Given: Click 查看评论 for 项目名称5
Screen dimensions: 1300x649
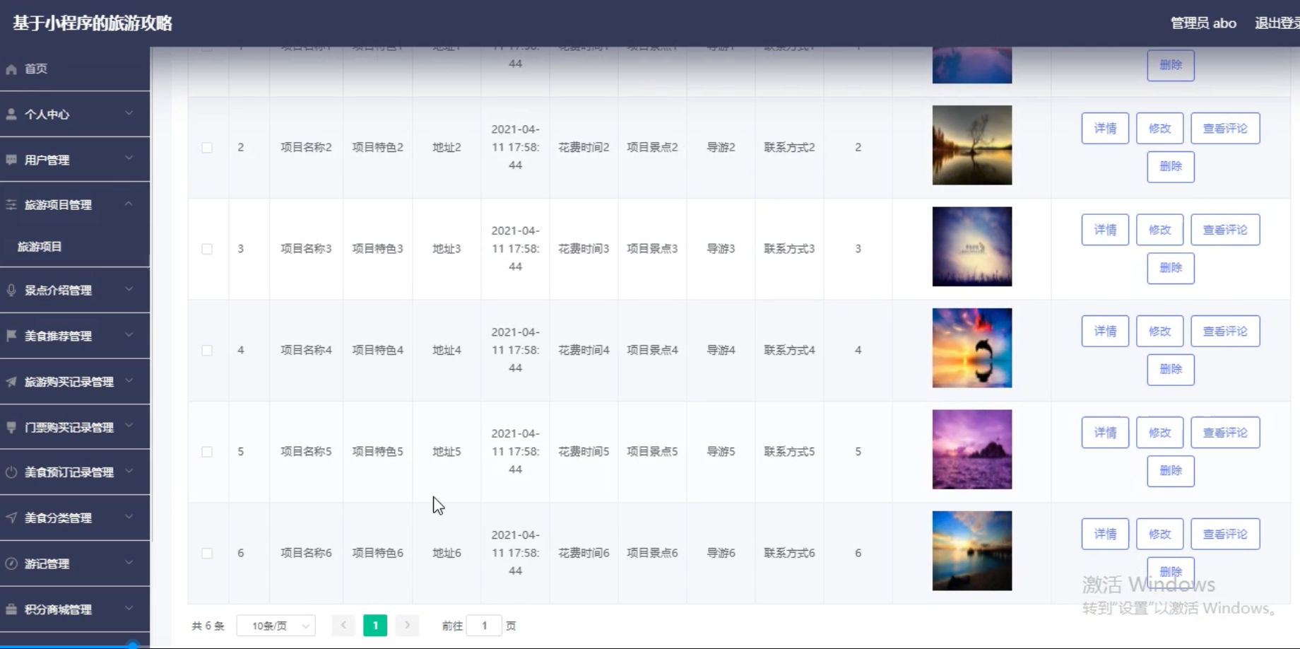Looking at the screenshot, I should click(x=1224, y=433).
